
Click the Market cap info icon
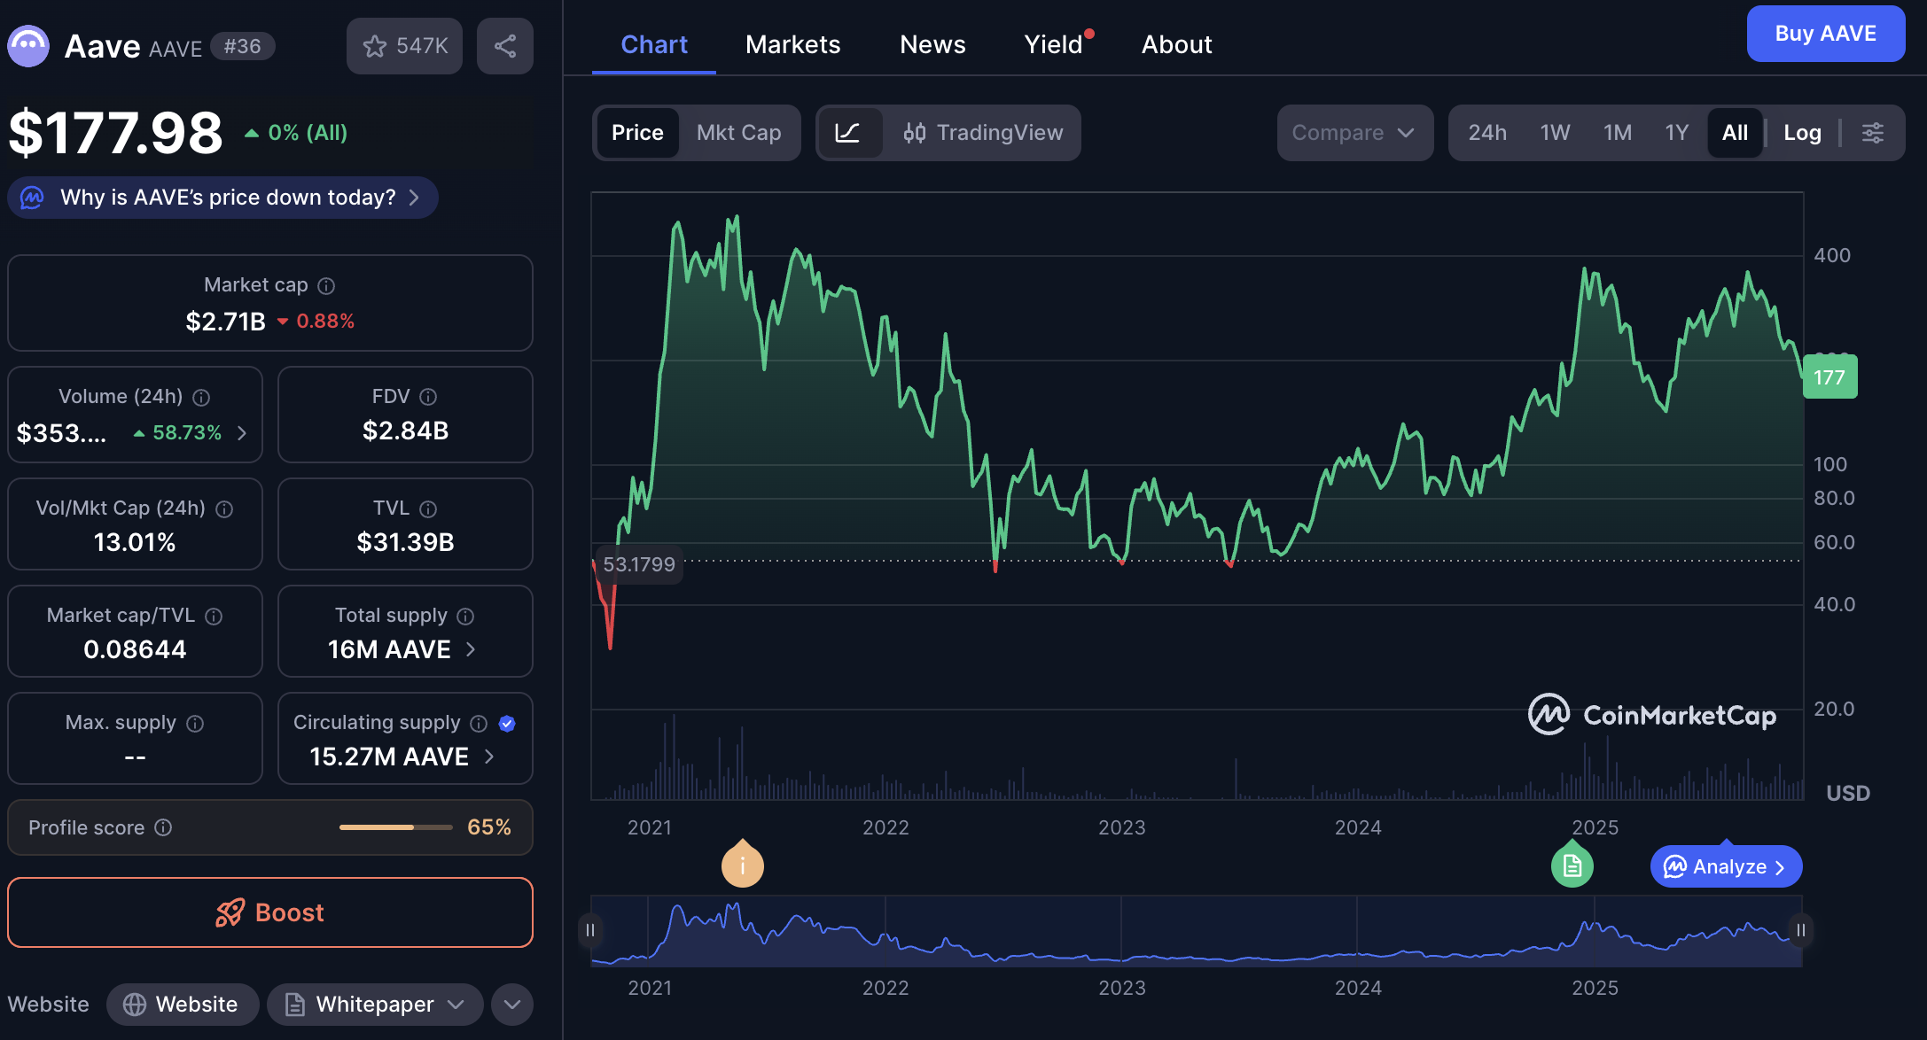pos(326,285)
